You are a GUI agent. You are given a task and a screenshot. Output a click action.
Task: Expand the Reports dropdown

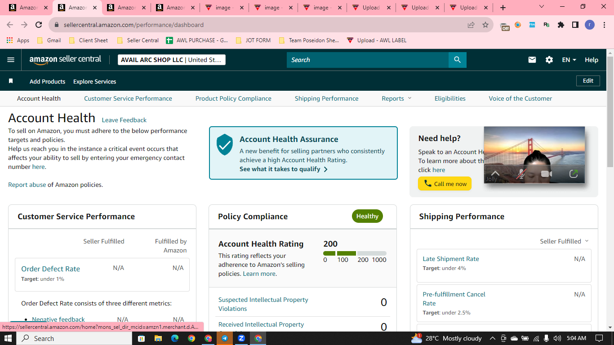point(396,98)
